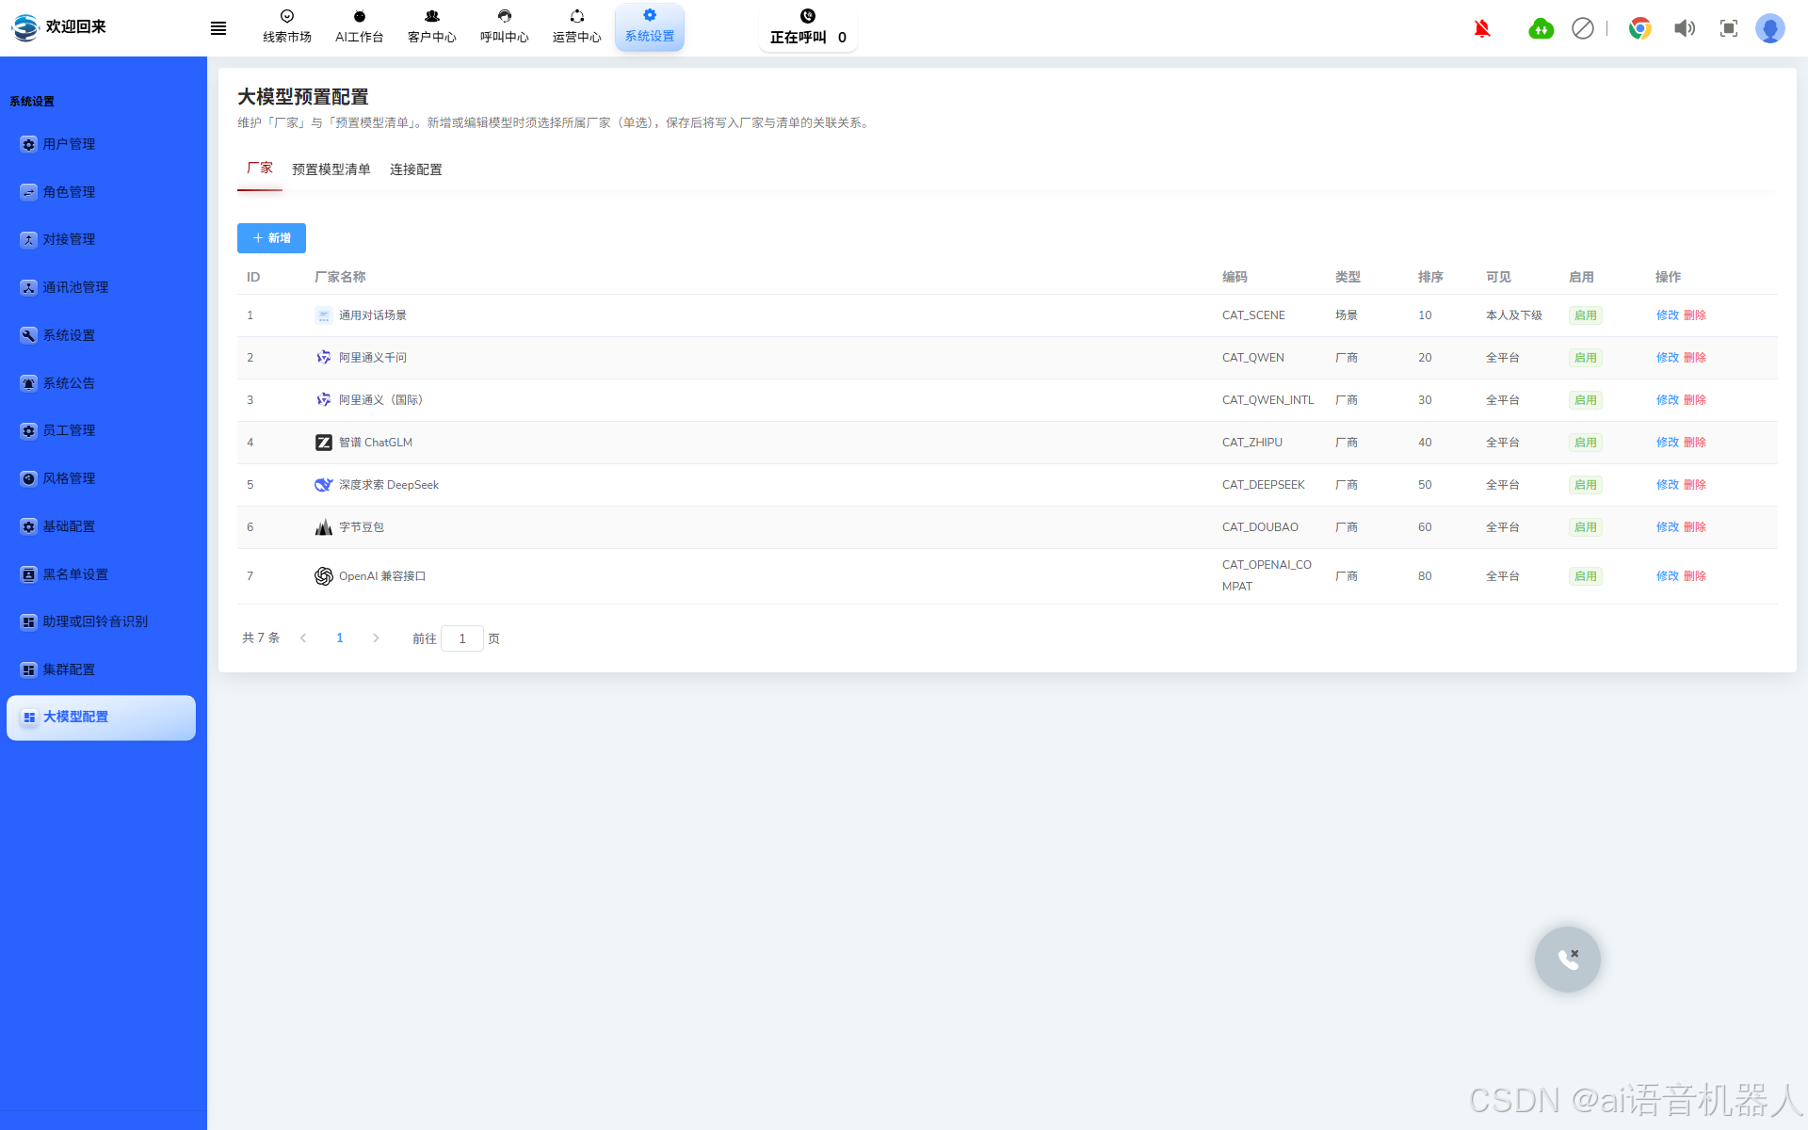Select 大模型配置 in the sidebar
The height and width of the screenshot is (1130, 1808).
pos(101,718)
